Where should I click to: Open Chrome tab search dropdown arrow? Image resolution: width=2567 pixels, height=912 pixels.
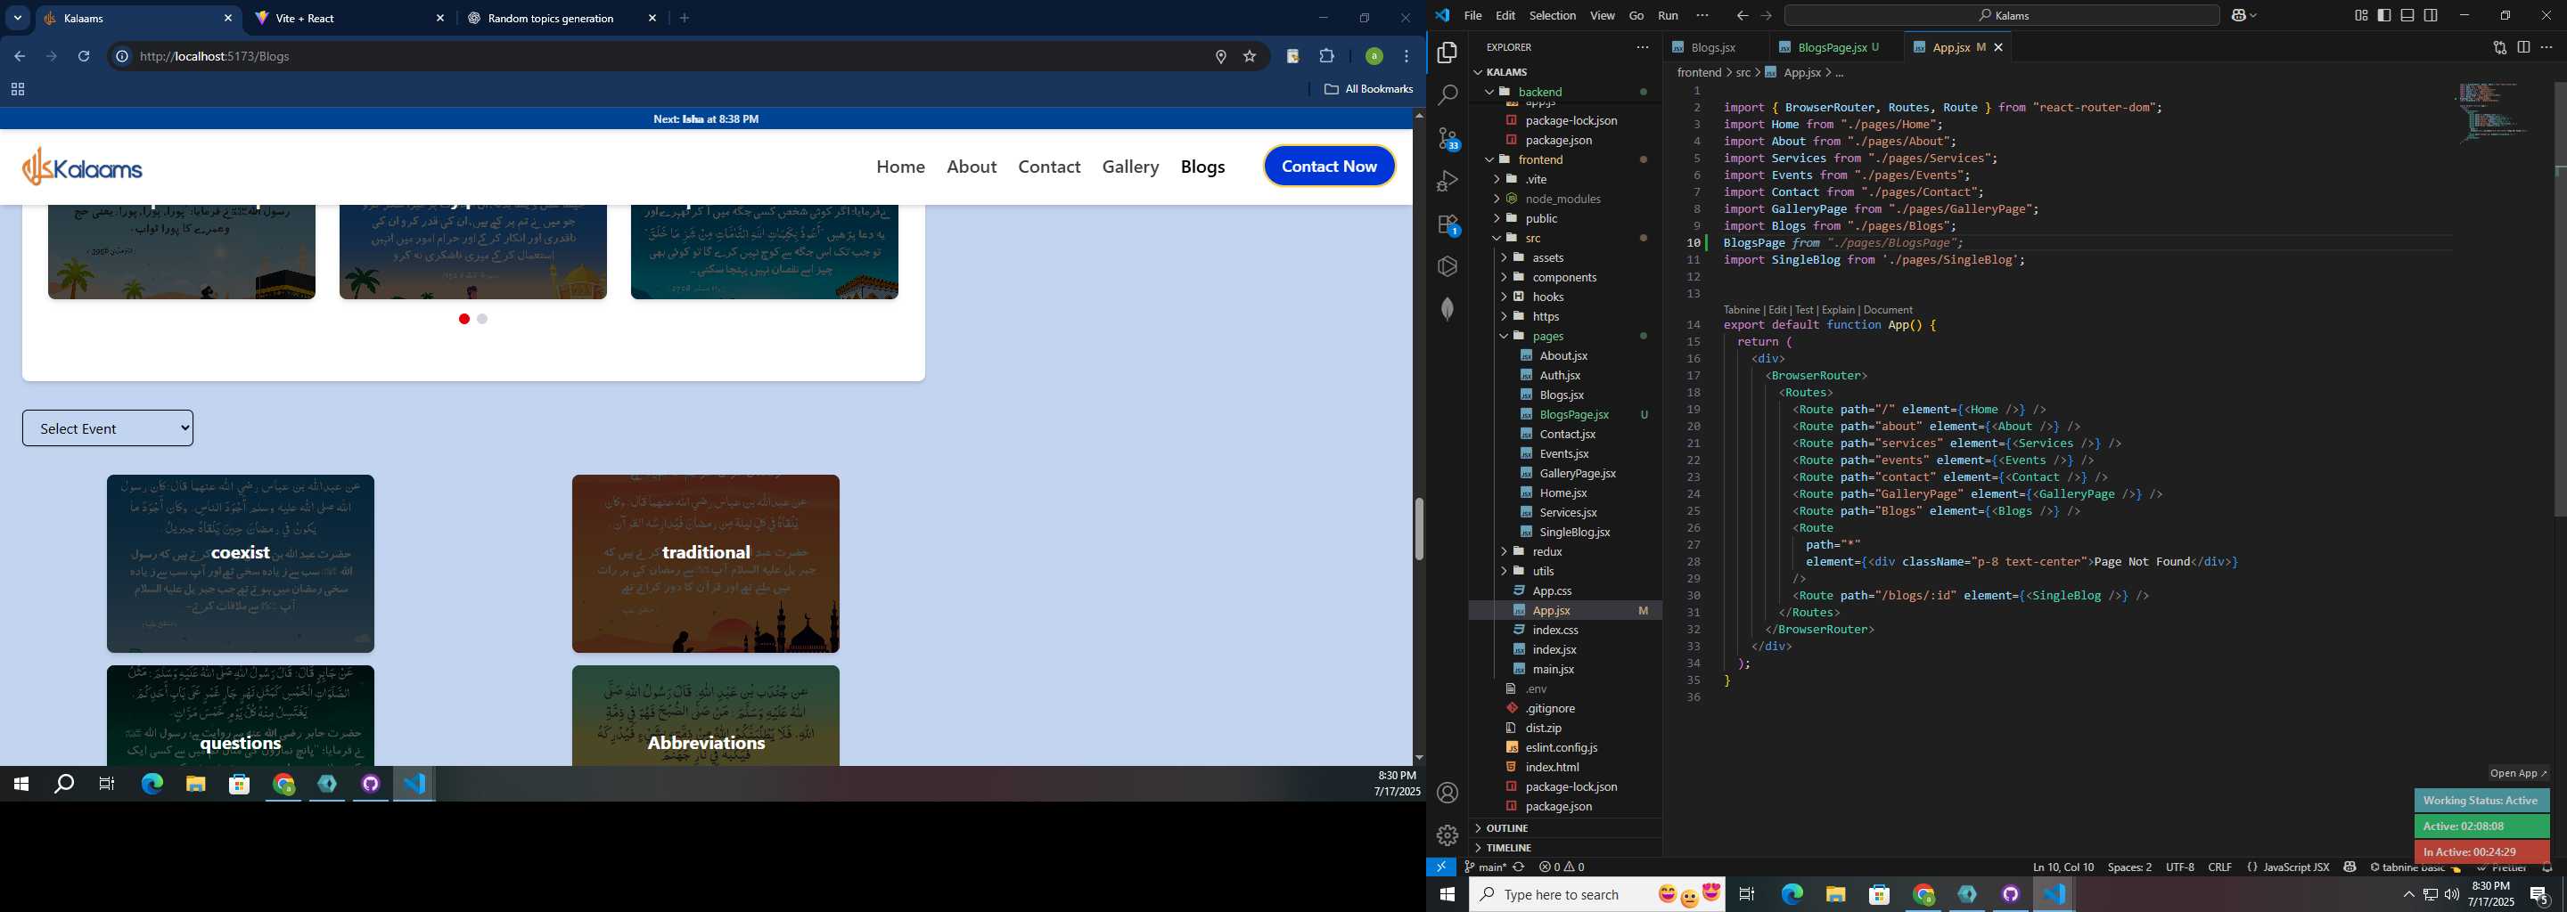tap(17, 18)
